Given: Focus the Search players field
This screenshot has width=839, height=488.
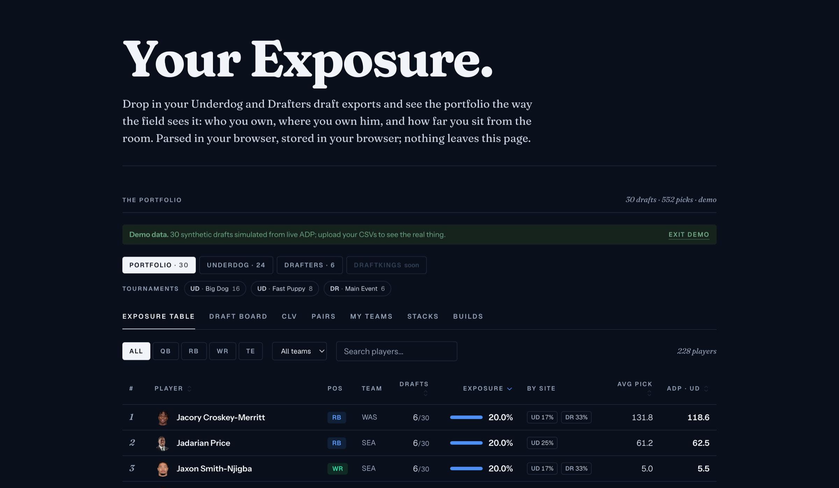Looking at the screenshot, I should click(x=396, y=351).
